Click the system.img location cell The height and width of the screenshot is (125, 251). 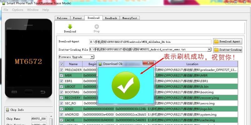click(x=192, y=114)
